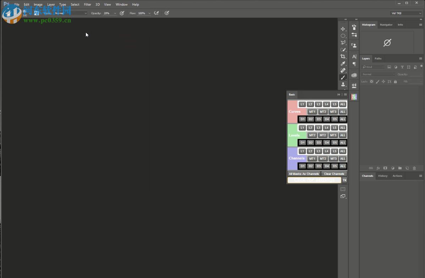Open the Opacity dropdown in options bar

pyautogui.click(x=115, y=13)
